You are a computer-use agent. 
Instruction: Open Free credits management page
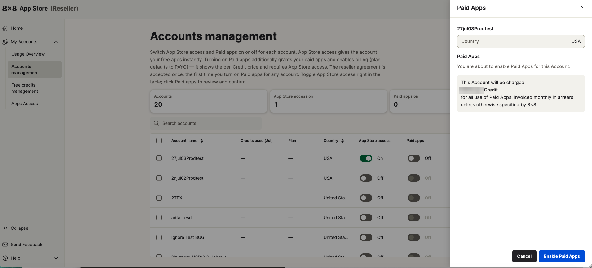coord(25,88)
